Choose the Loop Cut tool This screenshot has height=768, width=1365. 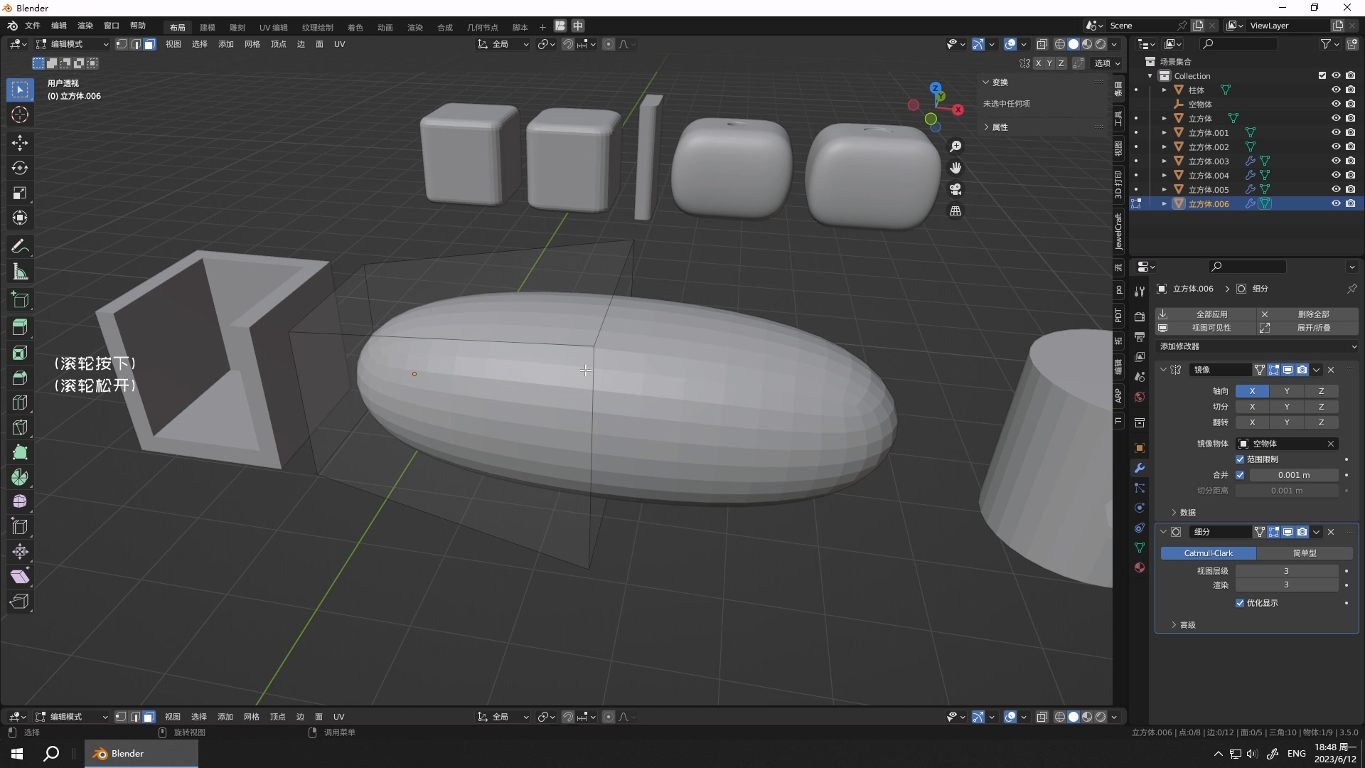coord(20,402)
